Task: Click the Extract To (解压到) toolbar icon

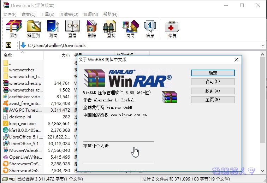Action: (x=34, y=26)
